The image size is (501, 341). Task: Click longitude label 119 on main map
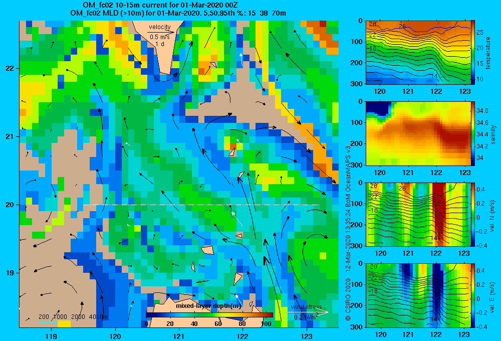(x=52, y=336)
